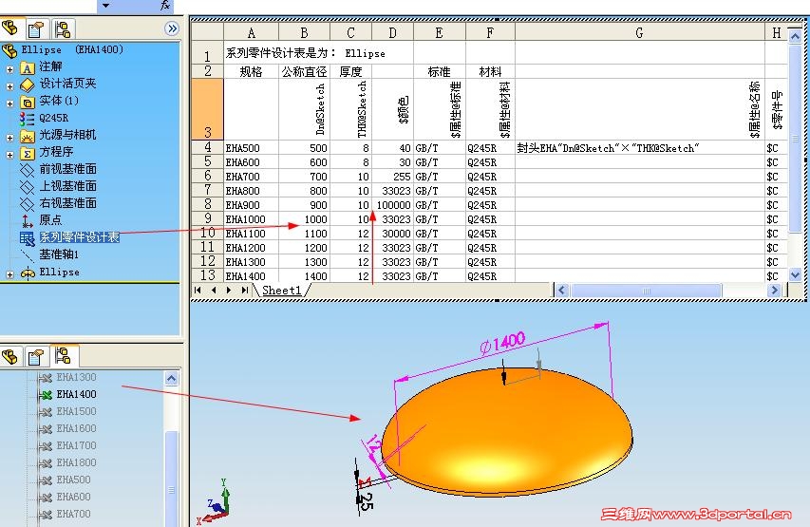This screenshot has height=527, width=810.
Task: Expand the 设计活页夹 design binder node
Action: [x=9, y=86]
